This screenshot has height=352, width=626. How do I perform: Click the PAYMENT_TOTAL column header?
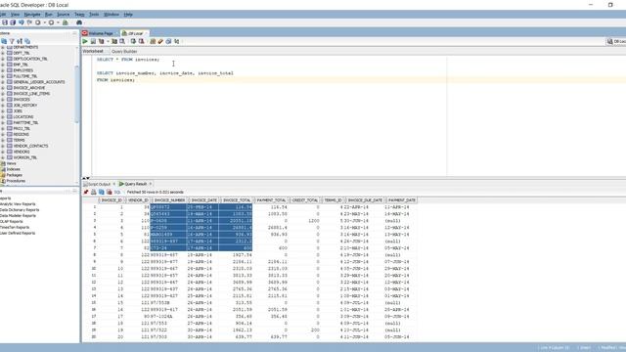coord(271,199)
